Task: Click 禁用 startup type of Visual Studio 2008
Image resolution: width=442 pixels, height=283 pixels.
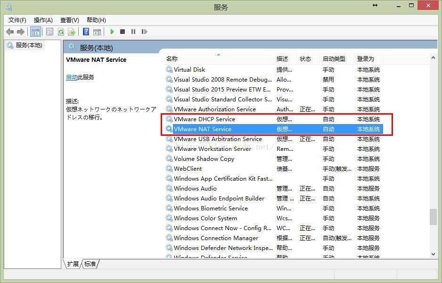Action: click(x=328, y=80)
